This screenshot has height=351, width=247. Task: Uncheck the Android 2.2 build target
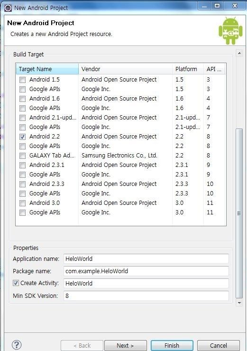[x=22, y=137]
